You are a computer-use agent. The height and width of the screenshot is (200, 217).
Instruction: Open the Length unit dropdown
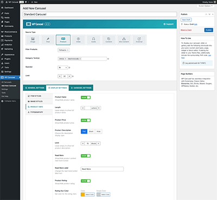94,108
